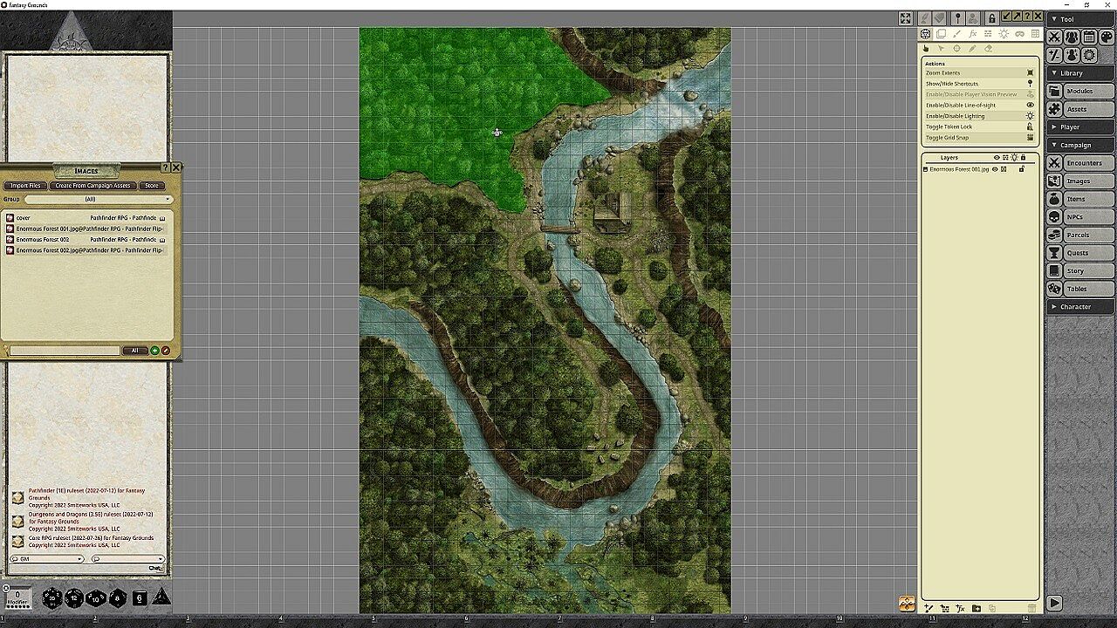Collapse the Campaign sidebar section
This screenshot has width=1117, height=628.
(1080, 145)
